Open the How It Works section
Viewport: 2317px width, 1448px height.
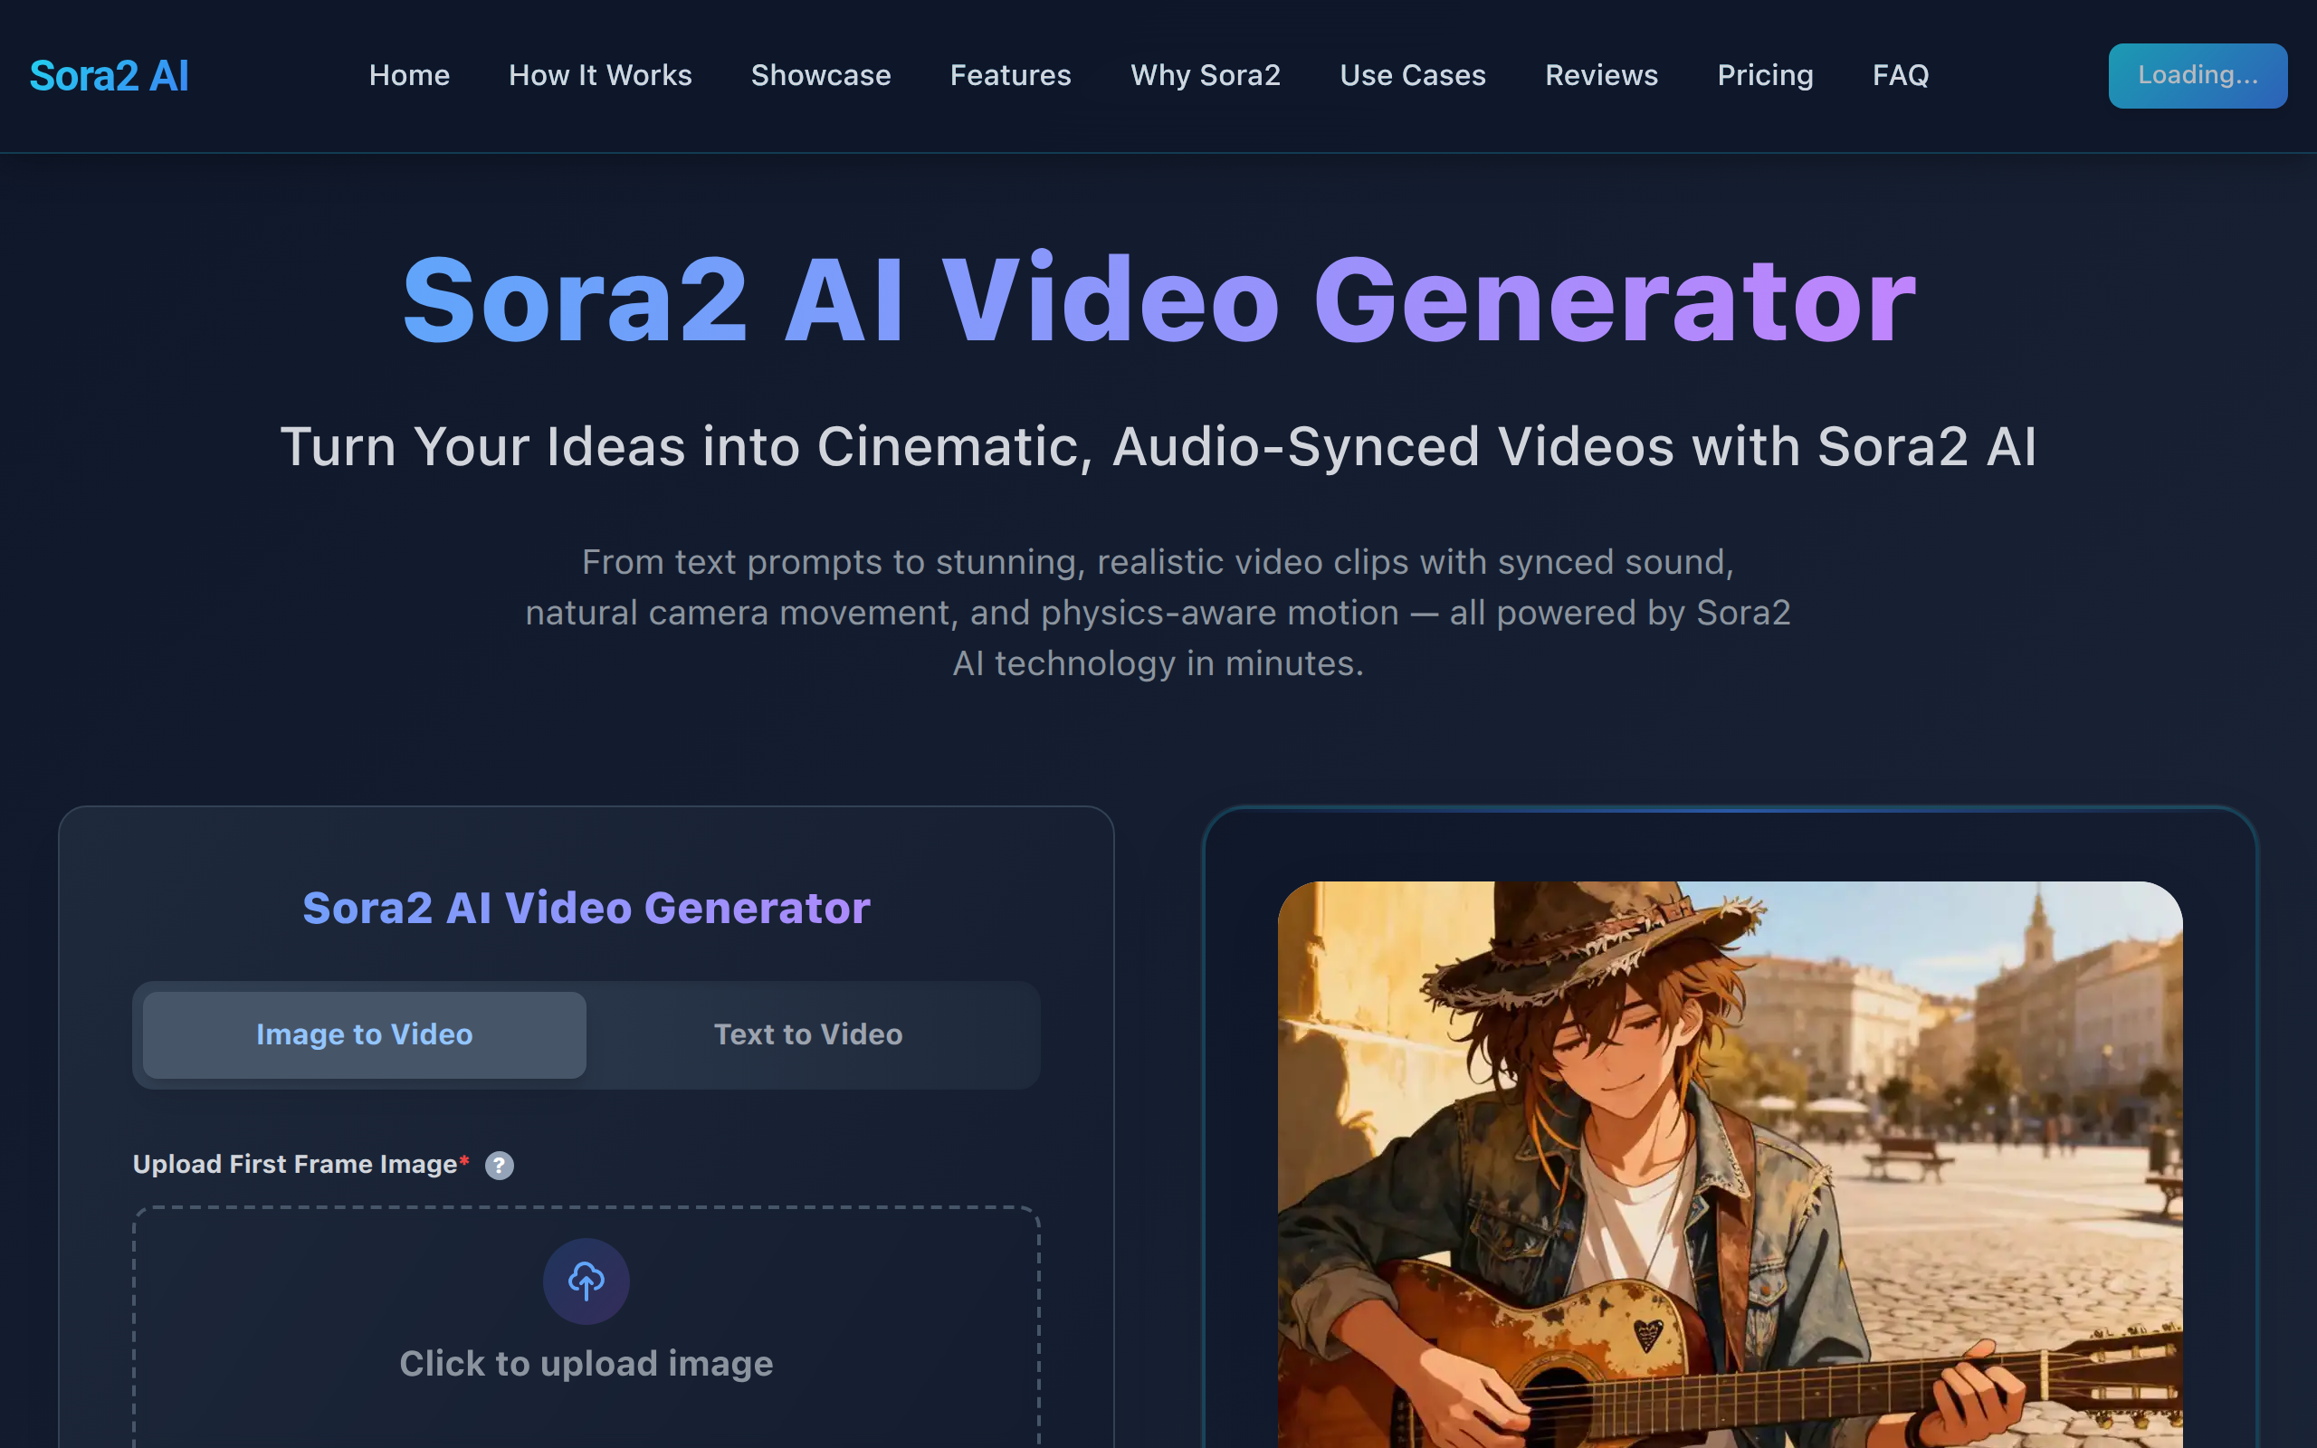(600, 76)
